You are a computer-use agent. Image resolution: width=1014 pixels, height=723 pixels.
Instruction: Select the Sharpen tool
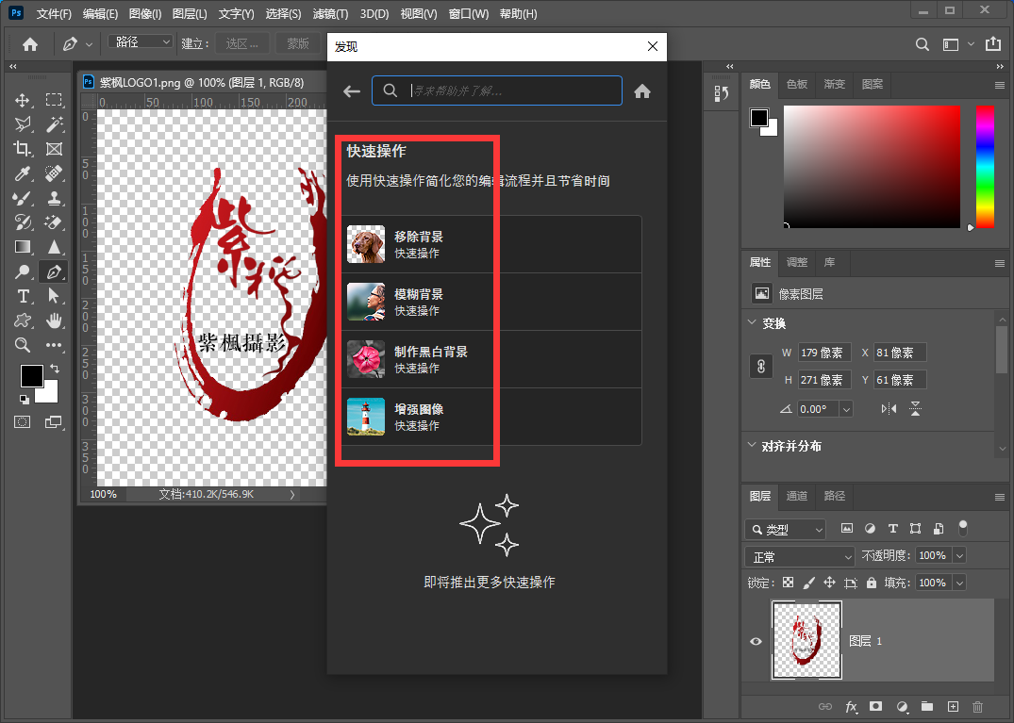pyautogui.click(x=54, y=248)
